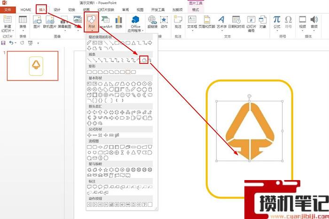Open the 格式 (Format) picture tools tab
Screen dimensions: 329x219
tap(196, 10)
